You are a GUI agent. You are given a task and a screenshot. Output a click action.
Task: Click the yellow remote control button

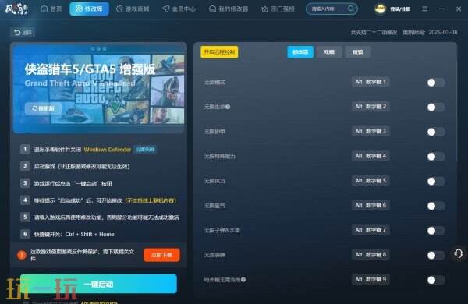point(219,52)
